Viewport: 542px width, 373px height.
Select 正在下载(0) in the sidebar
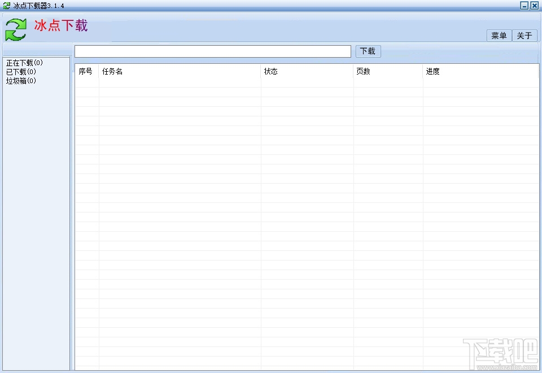[24, 63]
